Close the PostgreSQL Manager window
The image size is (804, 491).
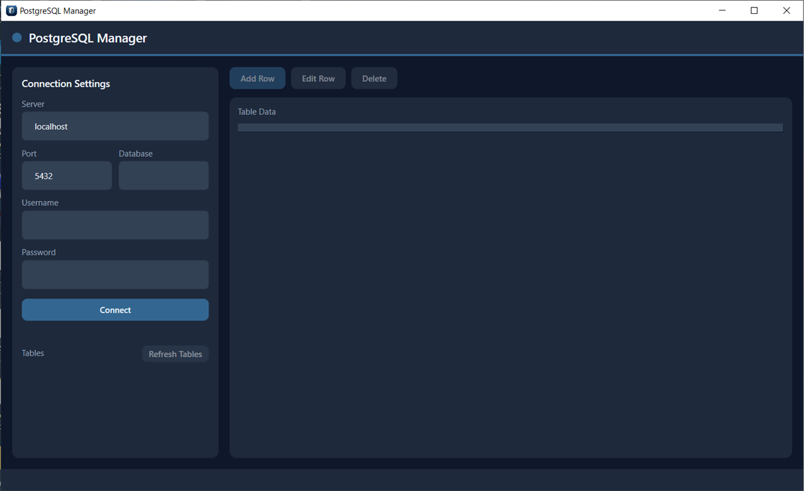[787, 11]
